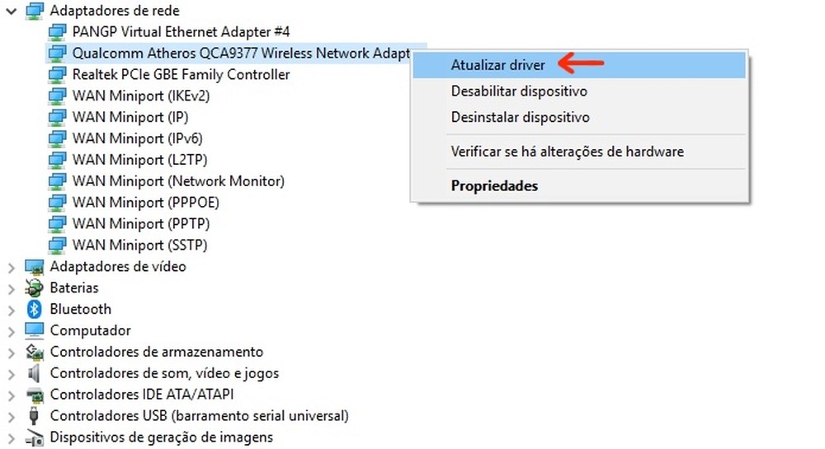This screenshot has width=825, height=449.
Task: Expand the Bluetooth category
Action: pos(11,309)
